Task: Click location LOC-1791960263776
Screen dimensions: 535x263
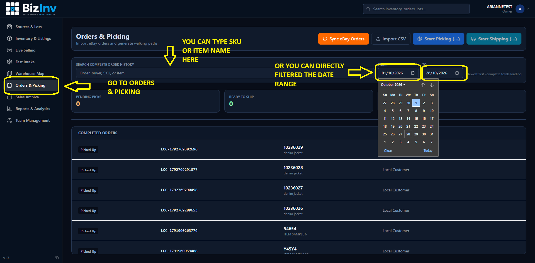Action: click(179, 231)
